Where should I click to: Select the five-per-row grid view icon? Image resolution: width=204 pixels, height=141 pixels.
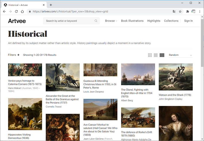coord(162,55)
